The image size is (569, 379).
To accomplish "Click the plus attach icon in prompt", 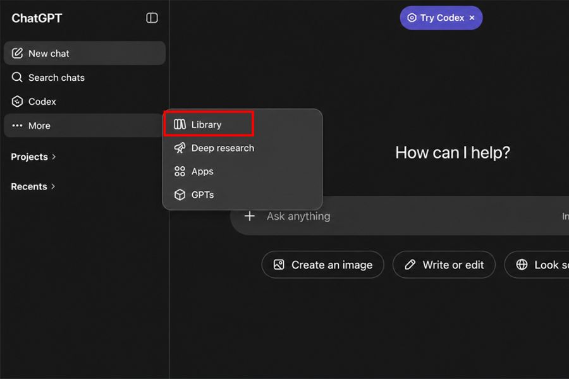I will coord(250,216).
